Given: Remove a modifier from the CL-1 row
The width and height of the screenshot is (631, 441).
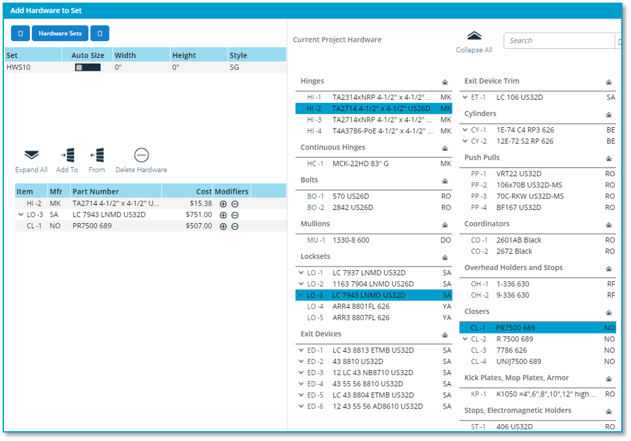Looking at the screenshot, I should [235, 226].
